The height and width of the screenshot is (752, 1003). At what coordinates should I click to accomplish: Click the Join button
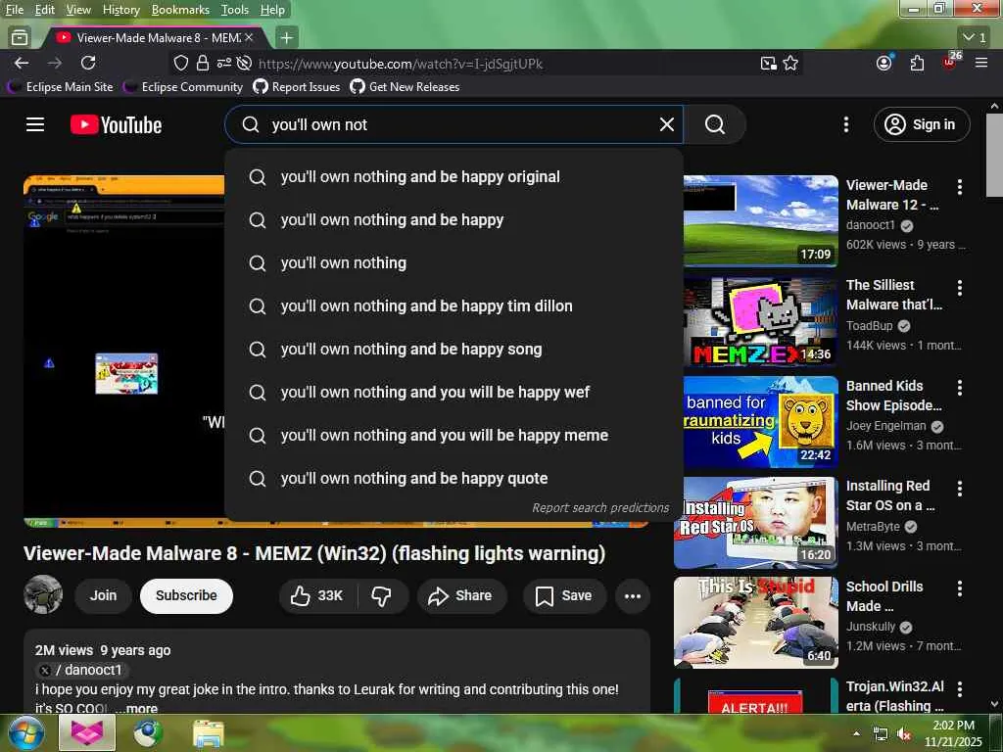tap(103, 595)
